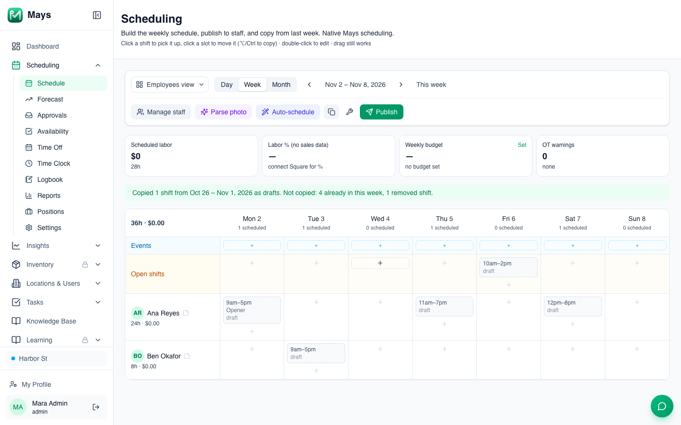Click This week link
681x425 pixels.
click(x=431, y=85)
